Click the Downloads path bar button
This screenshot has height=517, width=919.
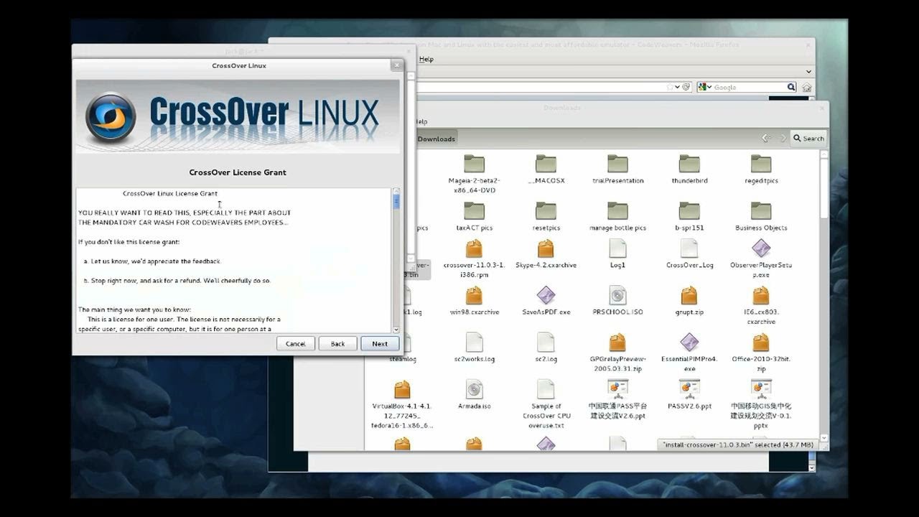(x=437, y=139)
